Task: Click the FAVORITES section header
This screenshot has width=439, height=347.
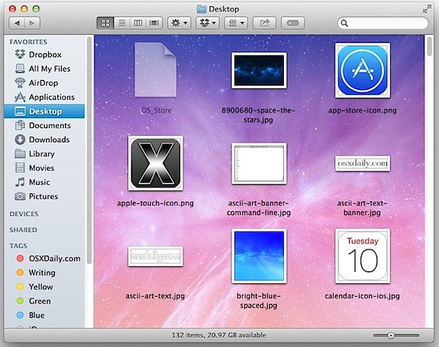Action: [28, 42]
